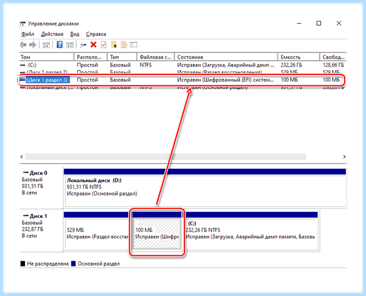The height and width of the screenshot is (296, 366).
Task: Select the Диск 1 label panel
Action: [x=41, y=230]
